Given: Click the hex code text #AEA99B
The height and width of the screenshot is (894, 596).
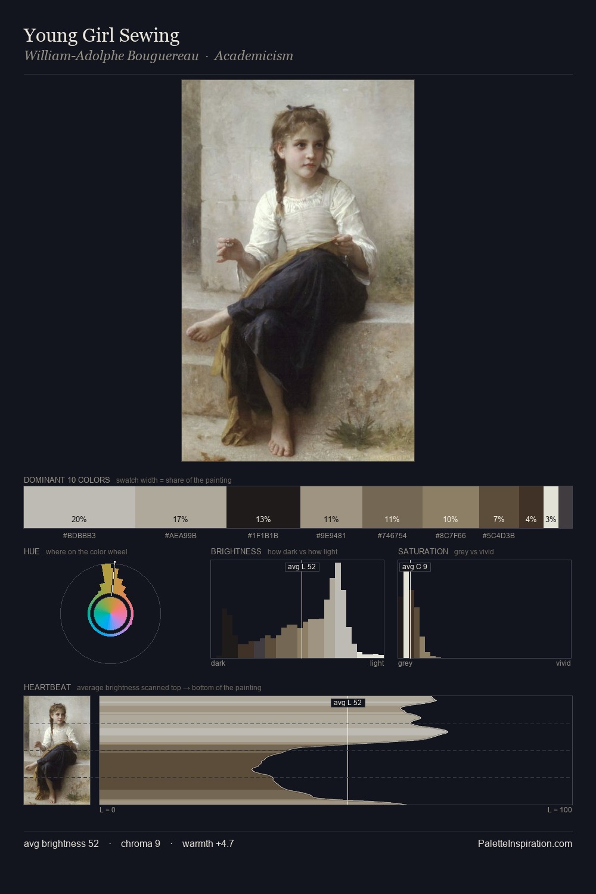Looking at the screenshot, I should pos(181,536).
